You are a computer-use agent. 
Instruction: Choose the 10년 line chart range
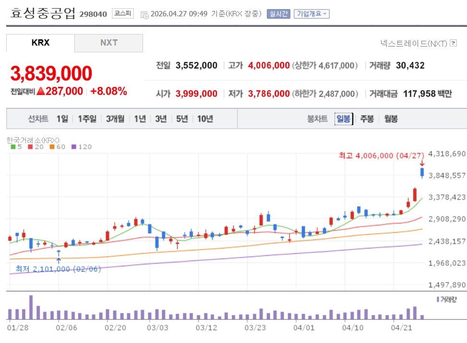[x=205, y=119]
